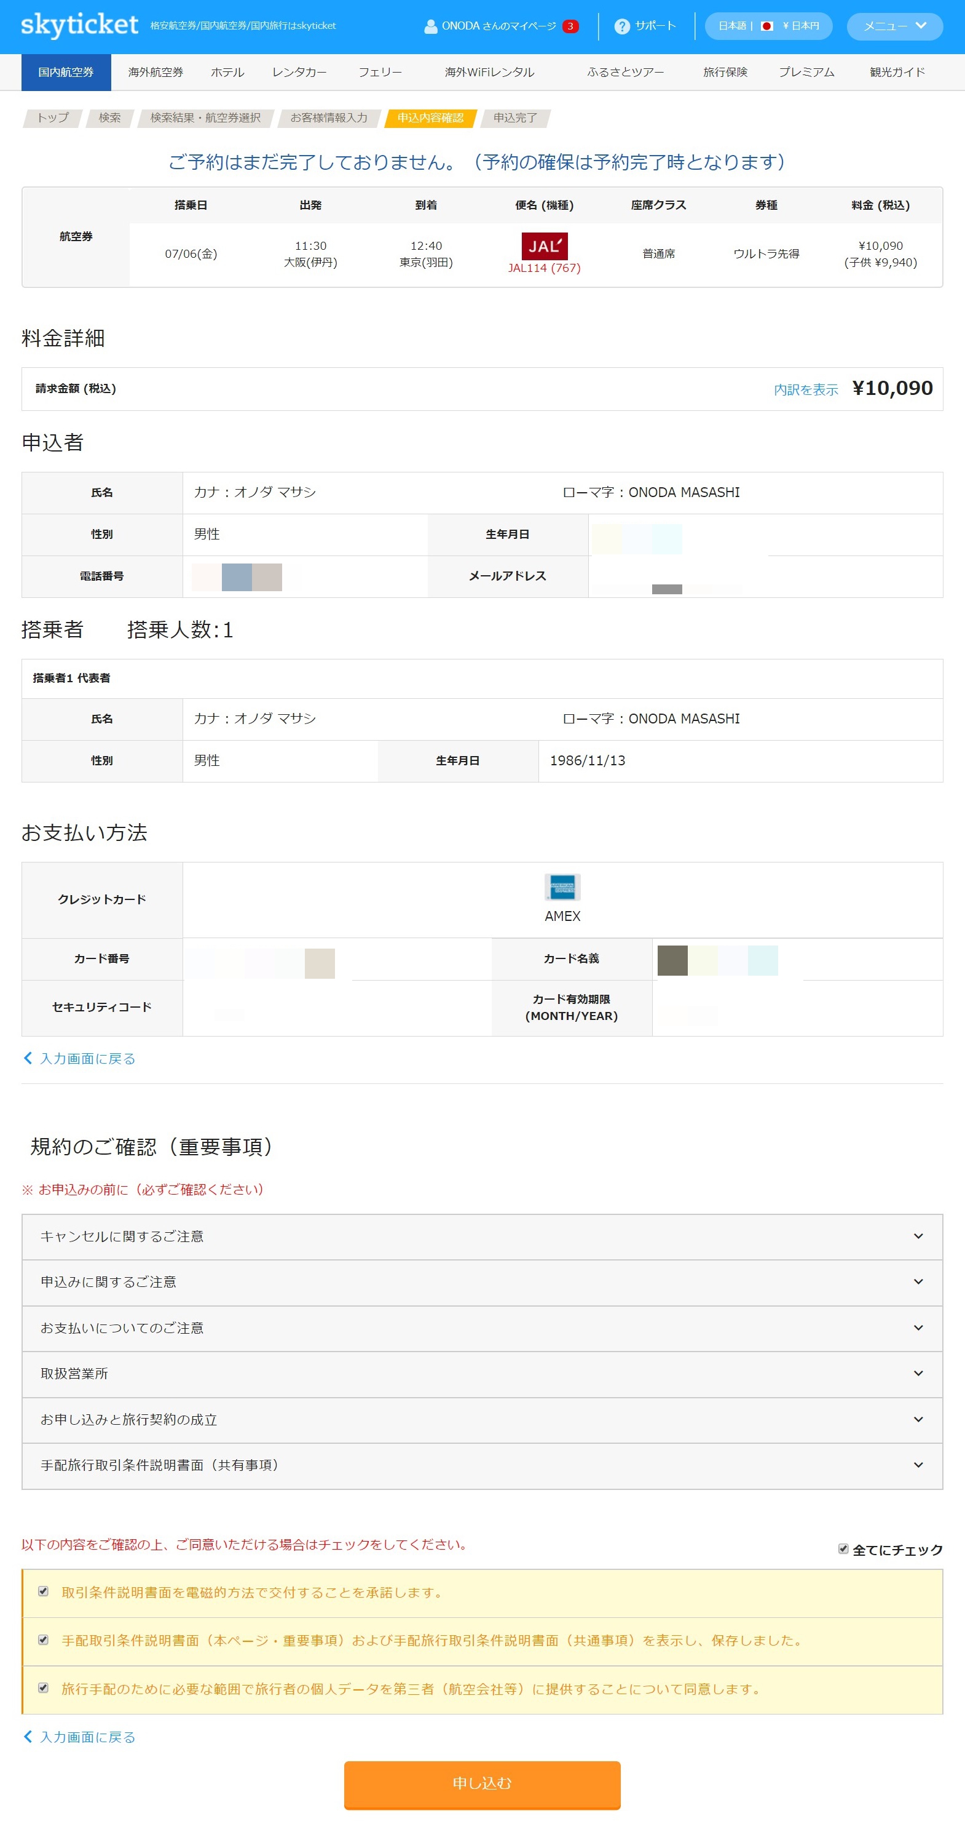Toggle 取引条件説明書面を電磁的方法で交付 checkbox
The height and width of the screenshot is (1840, 965).
pyautogui.click(x=44, y=1591)
